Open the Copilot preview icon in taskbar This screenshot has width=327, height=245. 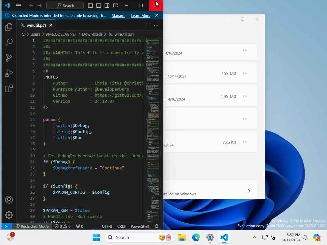pos(317,237)
